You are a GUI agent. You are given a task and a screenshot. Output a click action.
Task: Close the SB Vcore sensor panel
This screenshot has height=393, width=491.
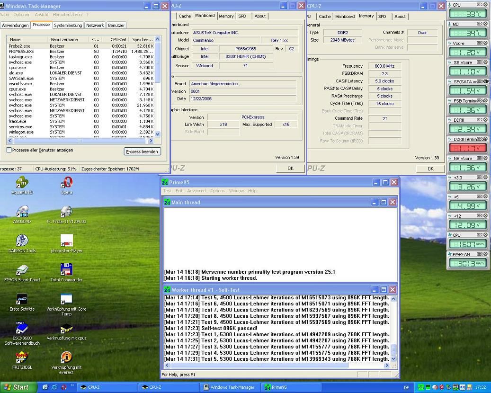point(485,62)
